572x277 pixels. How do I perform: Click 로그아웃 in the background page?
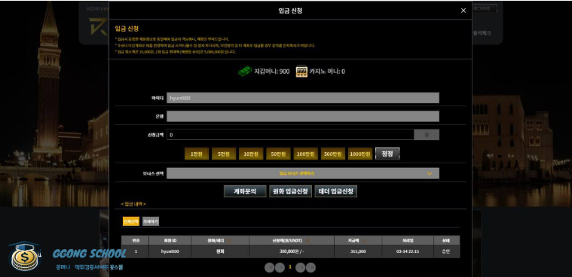coord(485,8)
